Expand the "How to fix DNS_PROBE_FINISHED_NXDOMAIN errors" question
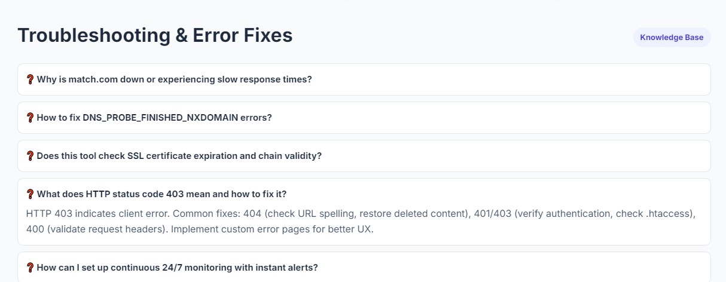This screenshot has width=726, height=282. pyautogui.click(x=154, y=118)
